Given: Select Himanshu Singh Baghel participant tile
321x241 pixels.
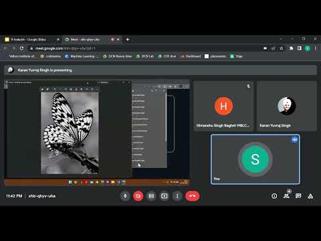Looking at the screenshot, I should (x=223, y=106).
